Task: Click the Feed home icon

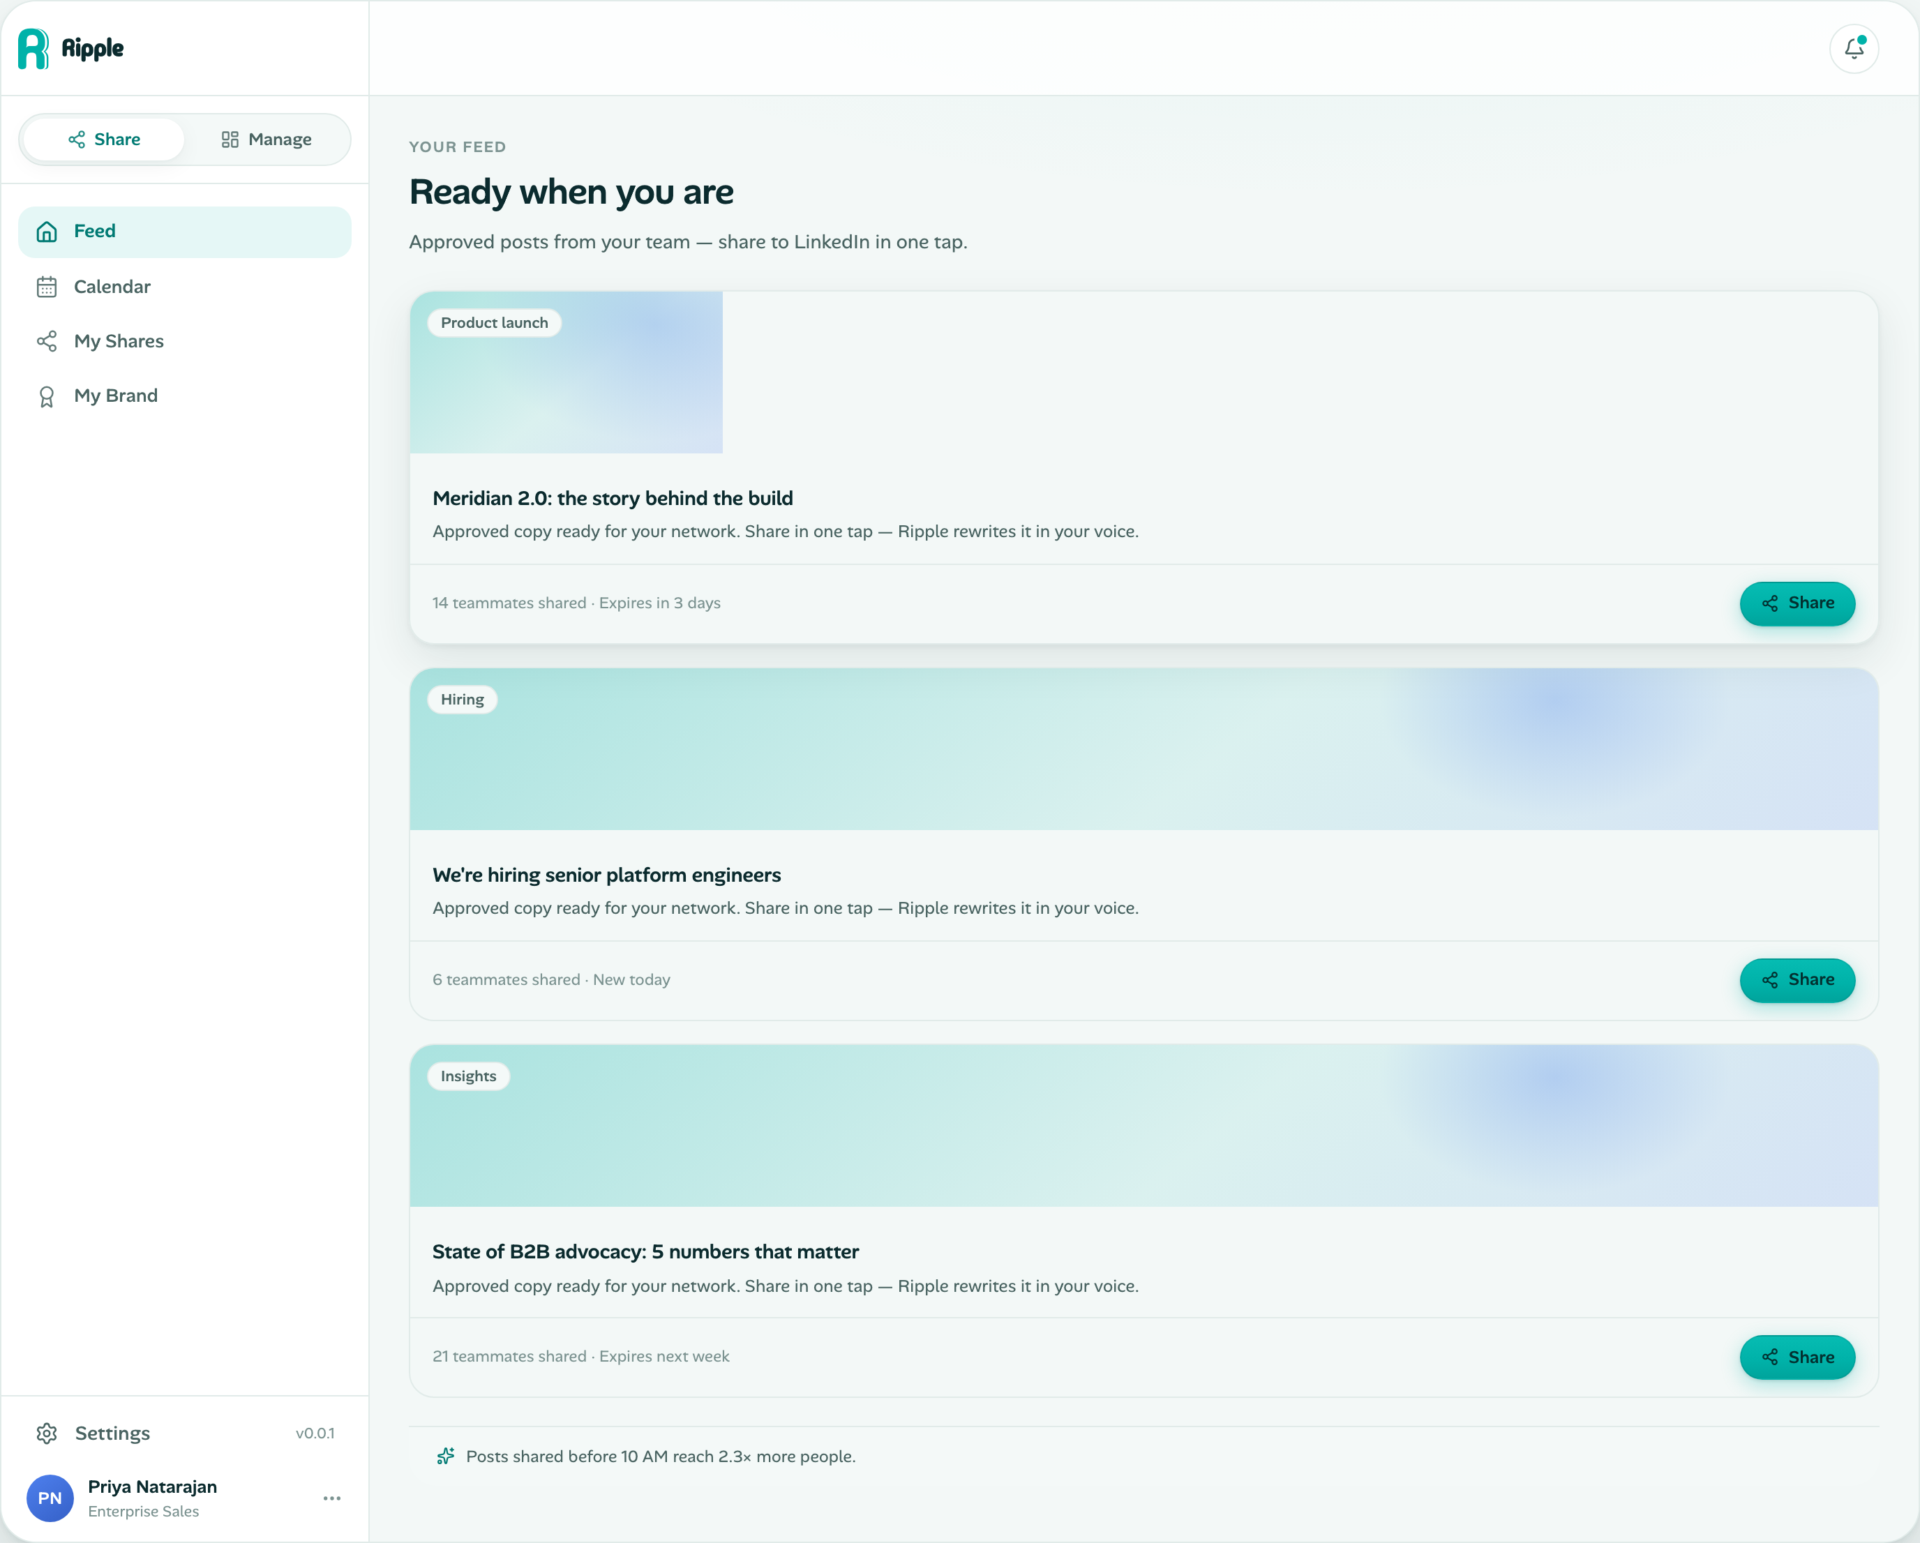Action: 47,232
